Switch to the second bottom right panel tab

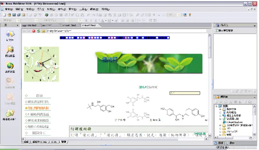[230, 143]
